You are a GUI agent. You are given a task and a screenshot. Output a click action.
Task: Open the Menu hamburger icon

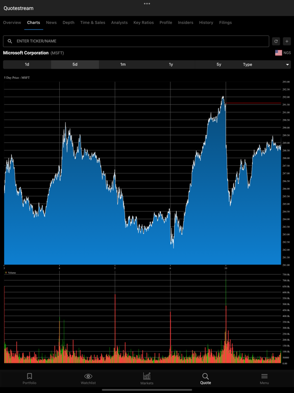264,376
